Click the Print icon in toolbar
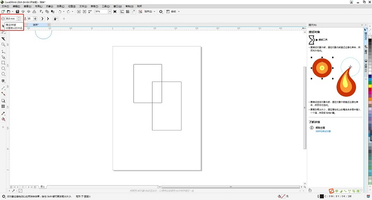372x200 pixels. (34, 12)
